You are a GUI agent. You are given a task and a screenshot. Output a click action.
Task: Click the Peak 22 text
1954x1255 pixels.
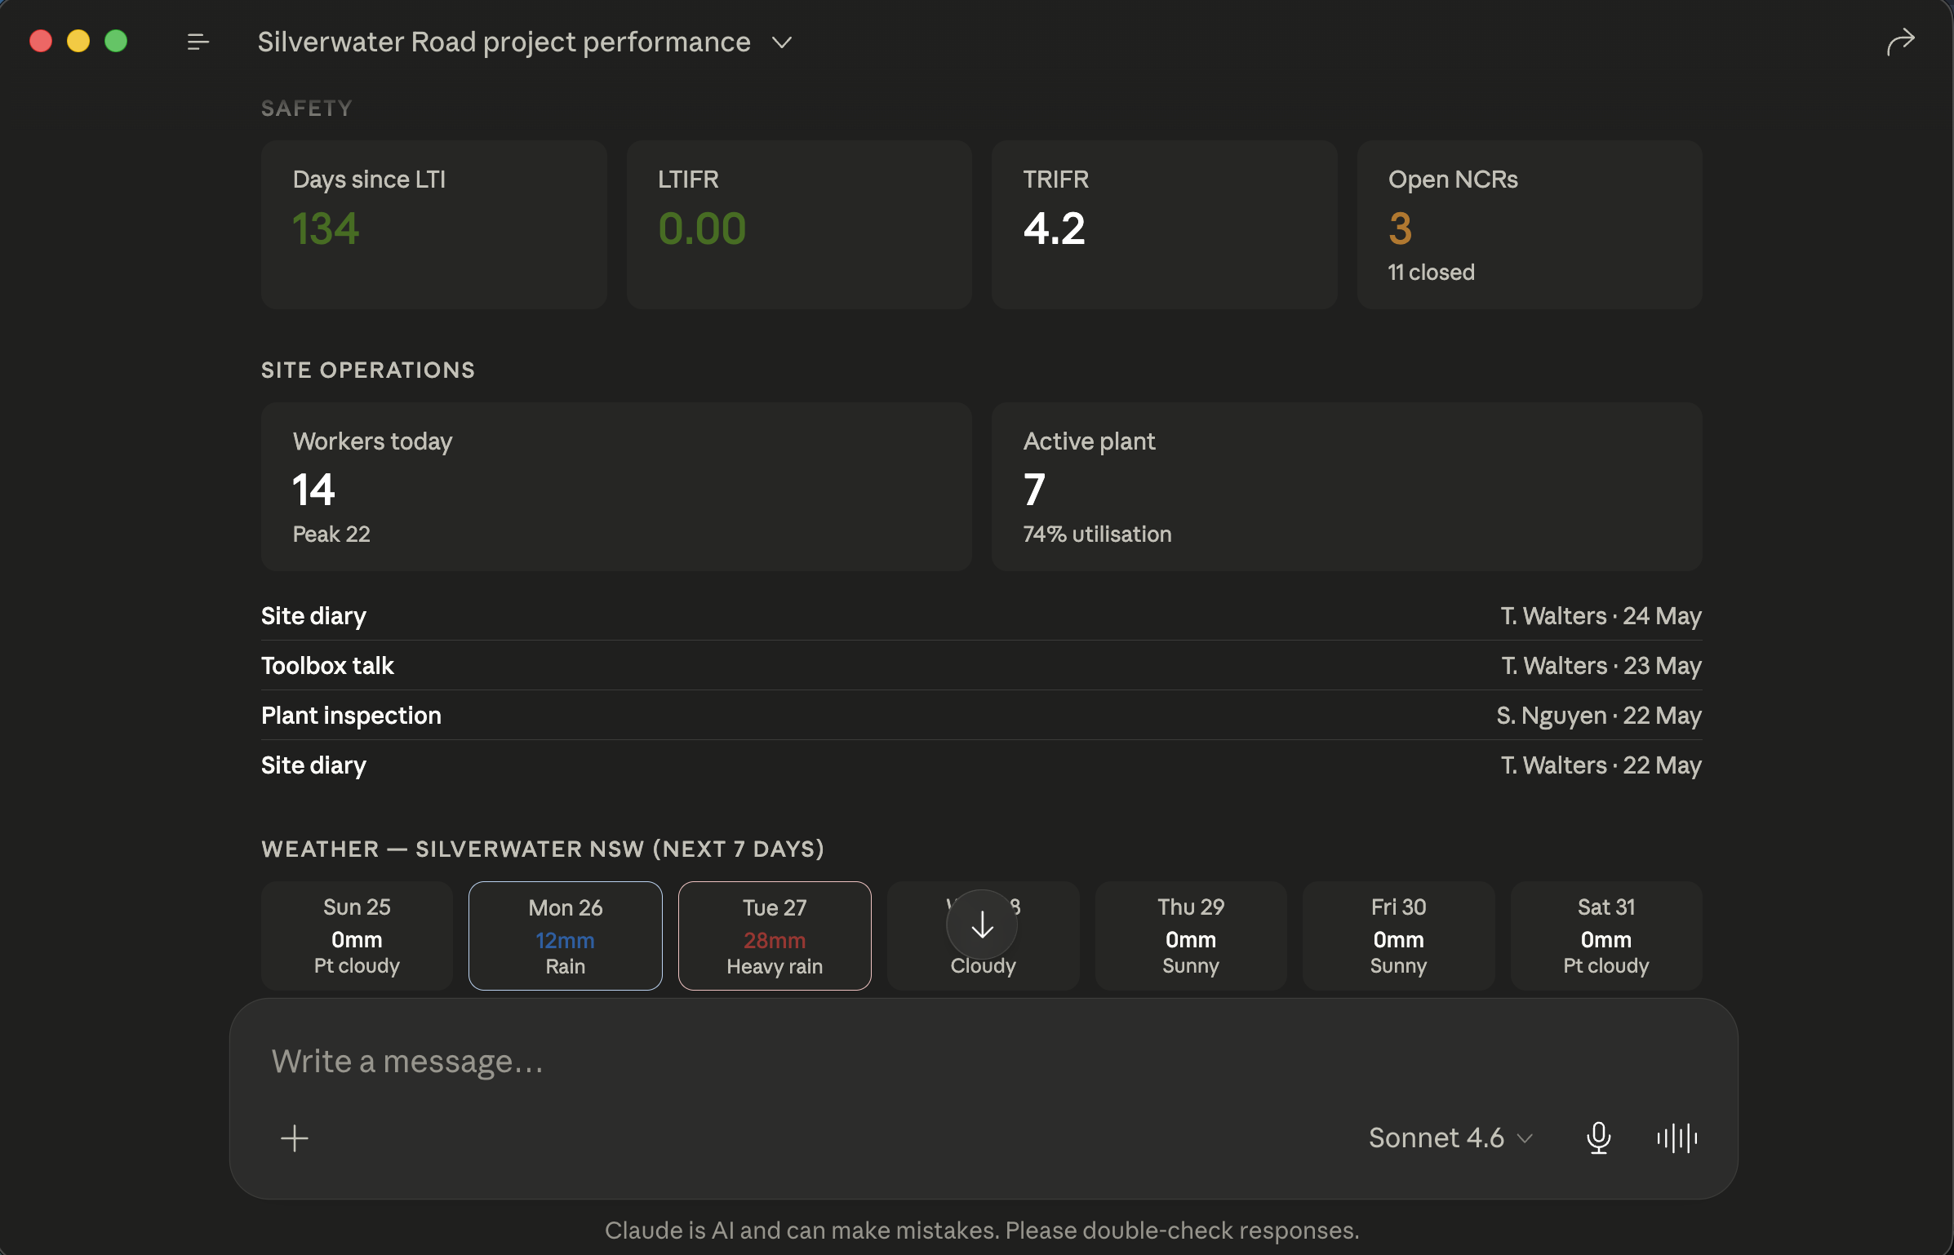pyautogui.click(x=331, y=534)
